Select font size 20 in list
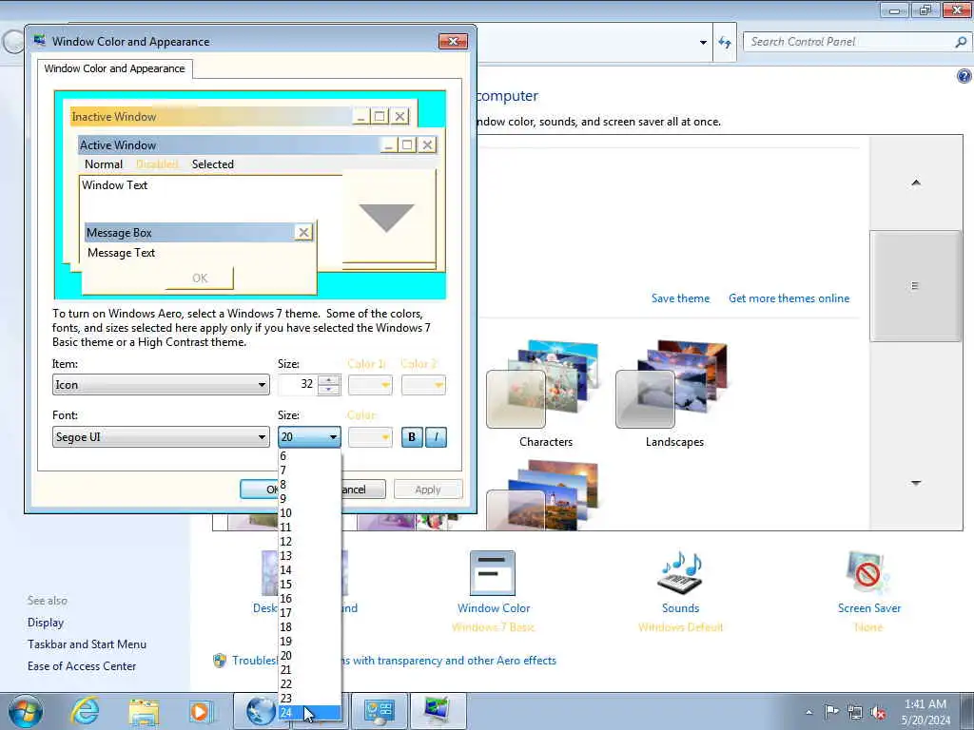 point(309,656)
